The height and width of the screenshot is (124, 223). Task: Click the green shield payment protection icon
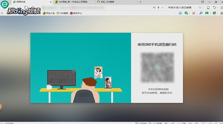(214, 13)
